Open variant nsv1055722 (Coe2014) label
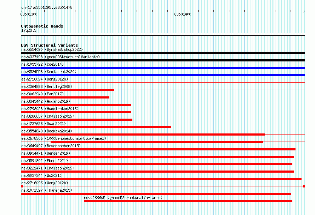 (42, 64)
